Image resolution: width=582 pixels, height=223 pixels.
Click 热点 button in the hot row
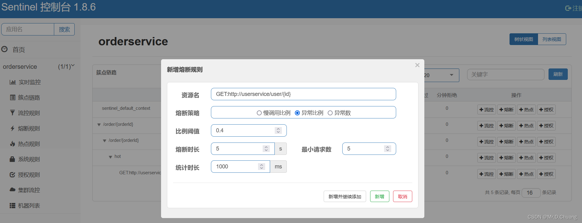point(526,158)
